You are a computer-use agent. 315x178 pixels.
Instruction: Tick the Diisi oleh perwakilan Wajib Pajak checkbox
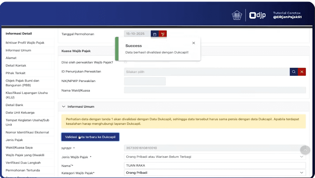click(x=126, y=62)
